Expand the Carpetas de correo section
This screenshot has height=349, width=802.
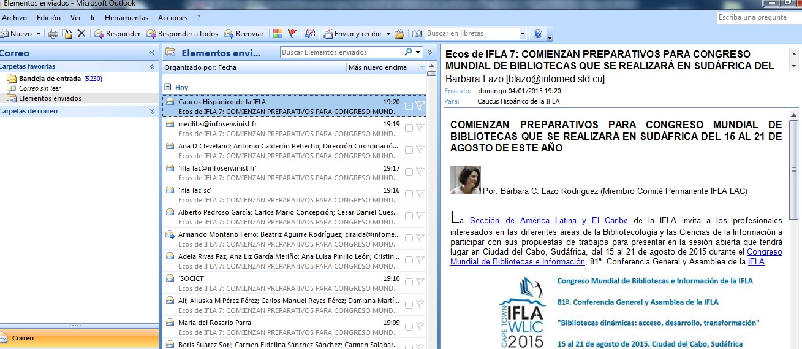coord(152,111)
